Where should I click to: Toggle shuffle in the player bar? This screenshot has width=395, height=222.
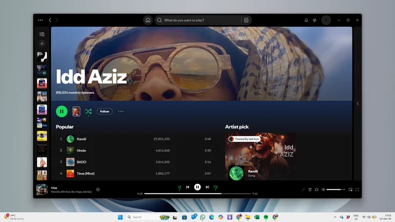tap(179, 187)
